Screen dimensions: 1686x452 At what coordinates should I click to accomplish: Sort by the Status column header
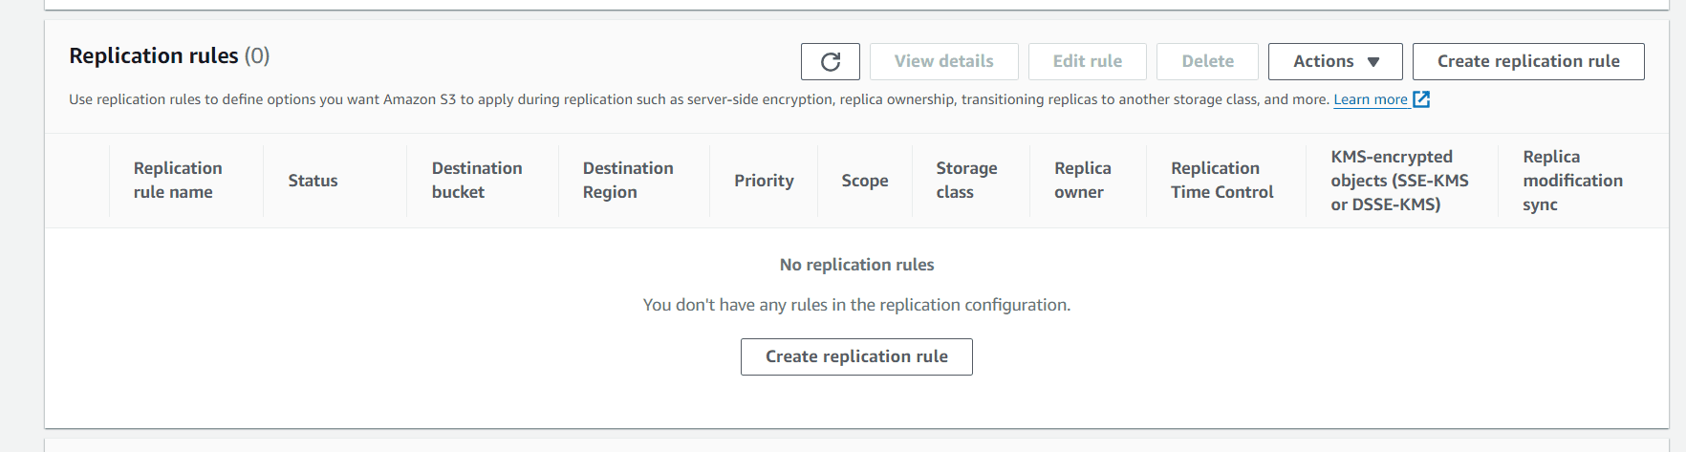(313, 181)
